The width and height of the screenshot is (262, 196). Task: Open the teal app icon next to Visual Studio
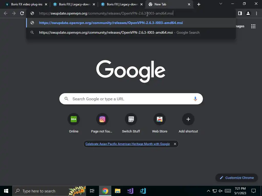tap(143, 191)
